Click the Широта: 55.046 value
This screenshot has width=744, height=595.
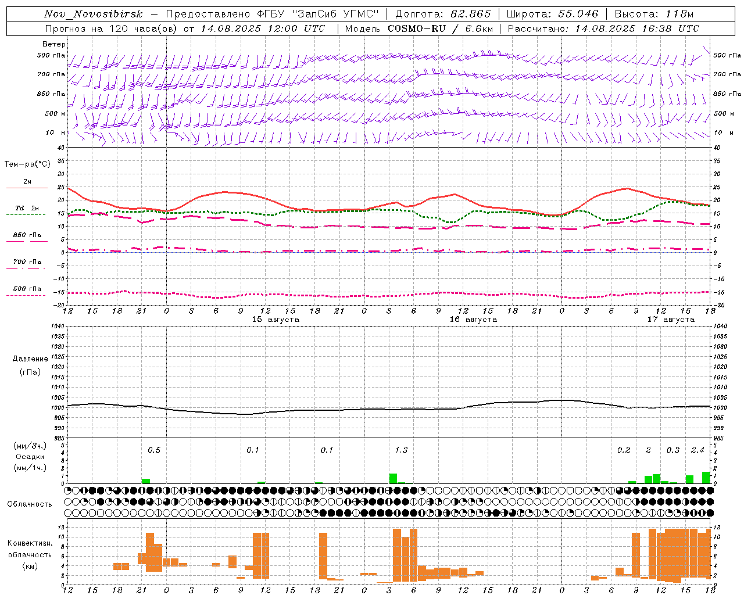click(x=553, y=14)
